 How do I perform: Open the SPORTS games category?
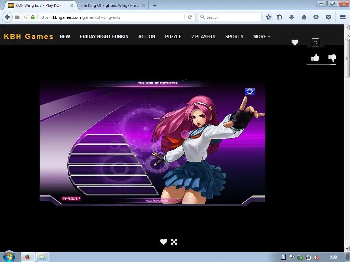(234, 37)
